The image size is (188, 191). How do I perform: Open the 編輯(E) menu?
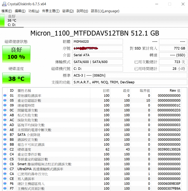(20, 11)
